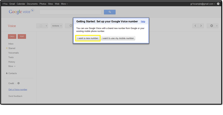Go to the previous page arrow
223x115 pixels.
coord(195,26)
